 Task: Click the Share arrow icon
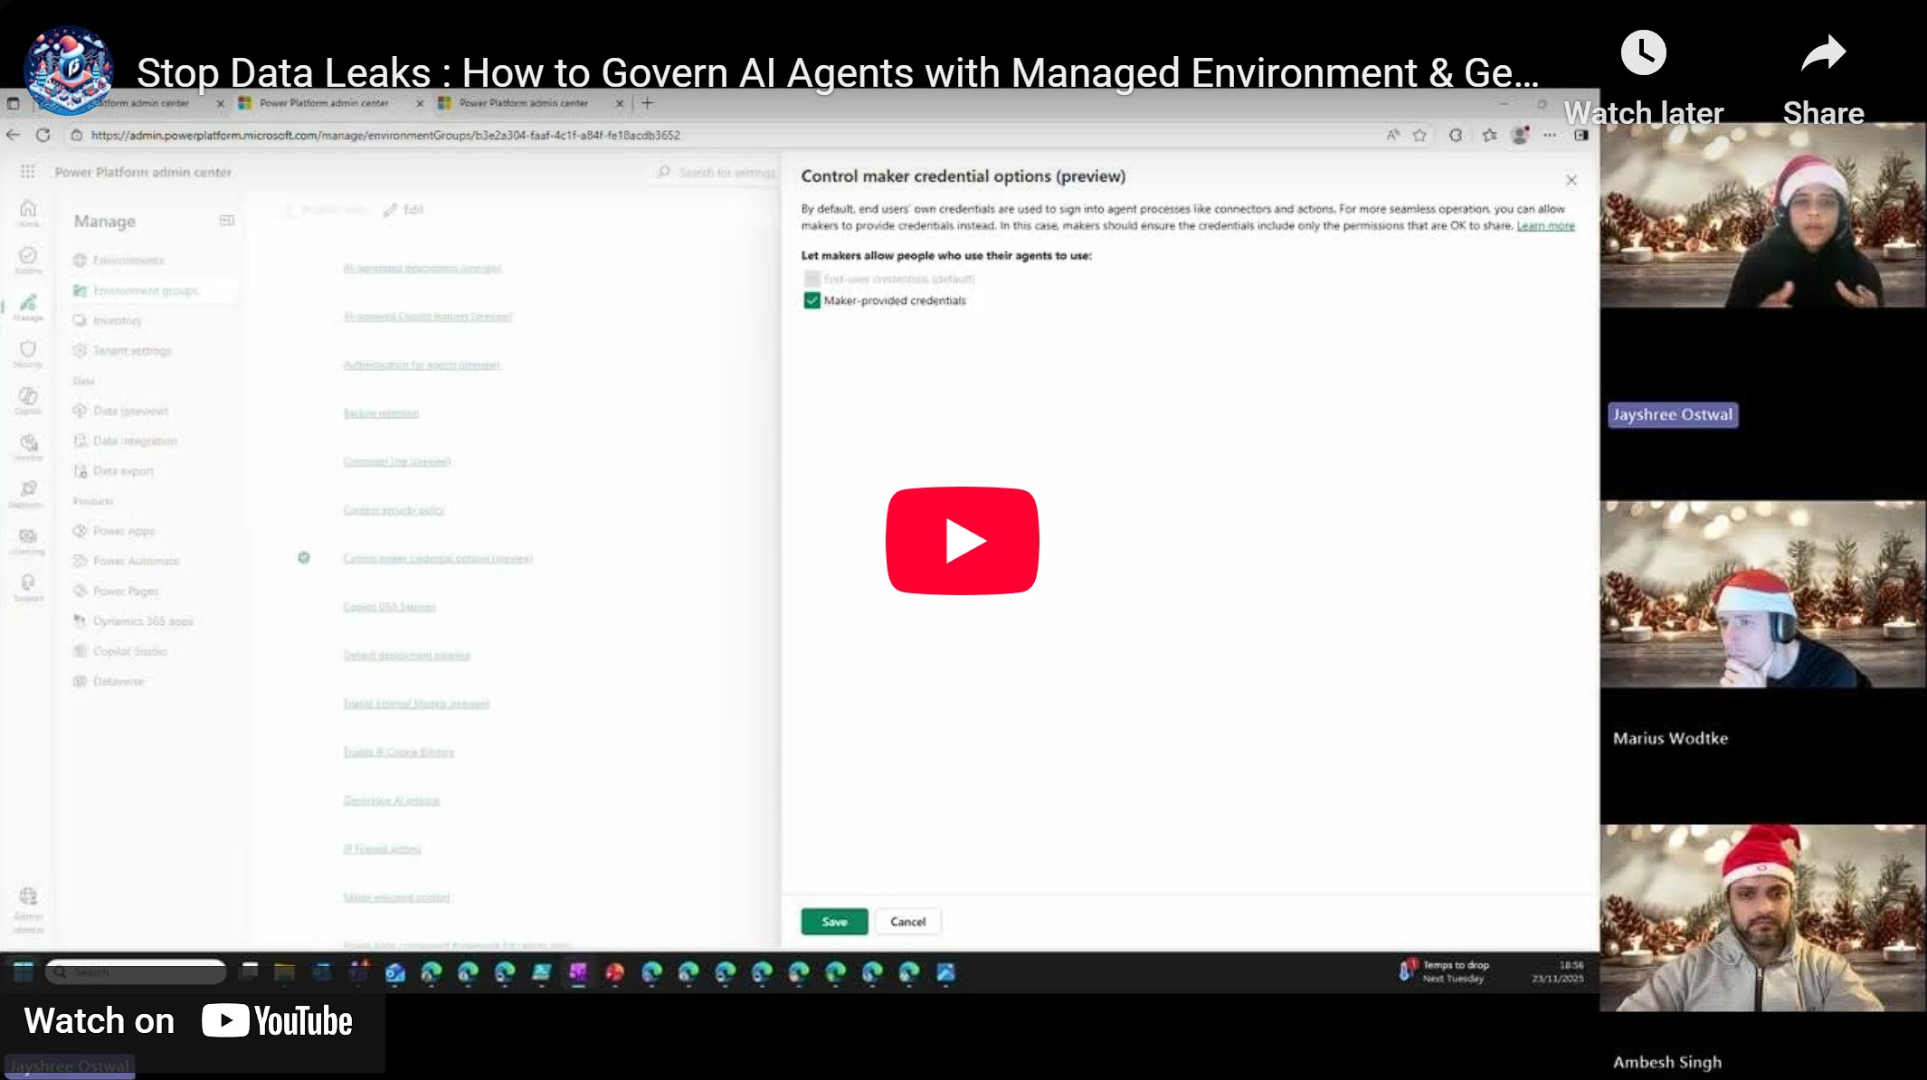coord(1822,53)
